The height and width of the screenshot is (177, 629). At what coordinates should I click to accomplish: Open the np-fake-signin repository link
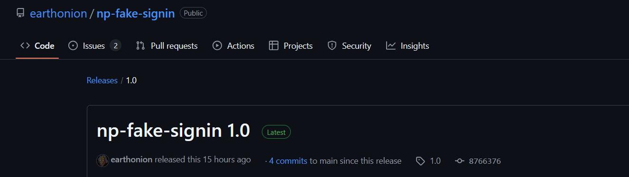click(136, 13)
